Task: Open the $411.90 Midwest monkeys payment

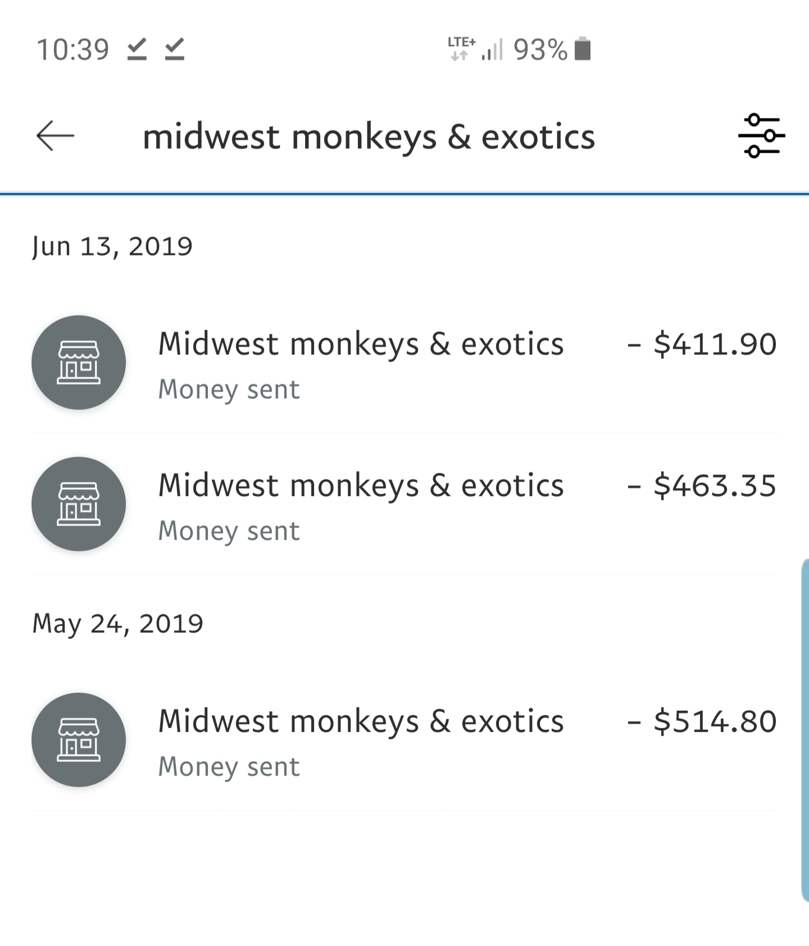Action: point(404,363)
